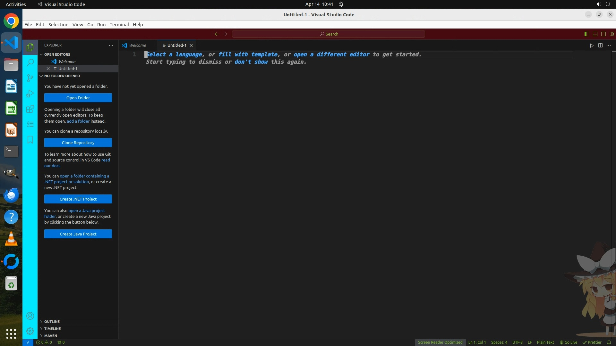616x346 pixels.
Task: Click the Clone Repository button
Action: tap(78, 143)
